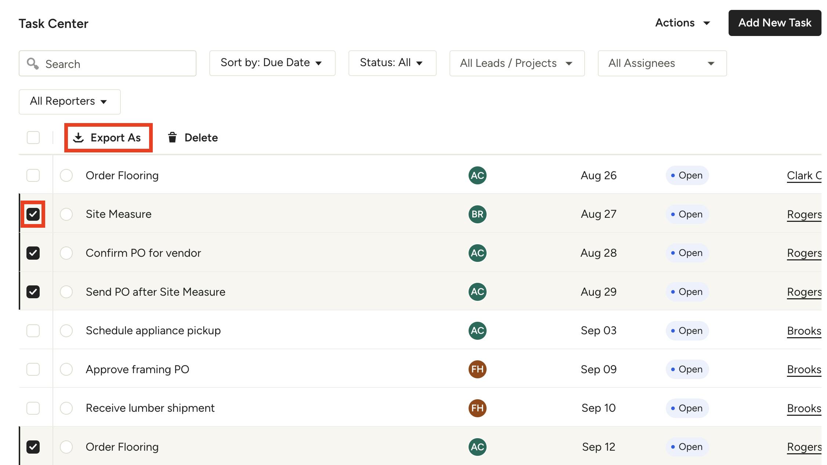Click the AC avatar on Schedule appliance pickup
Image resolution: width=827 pixels, height=465 pixels.
click(477, 330)
